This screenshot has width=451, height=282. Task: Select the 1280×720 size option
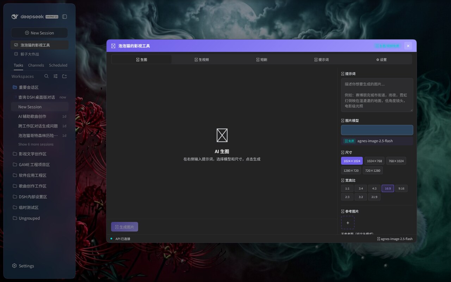(351, 171)
